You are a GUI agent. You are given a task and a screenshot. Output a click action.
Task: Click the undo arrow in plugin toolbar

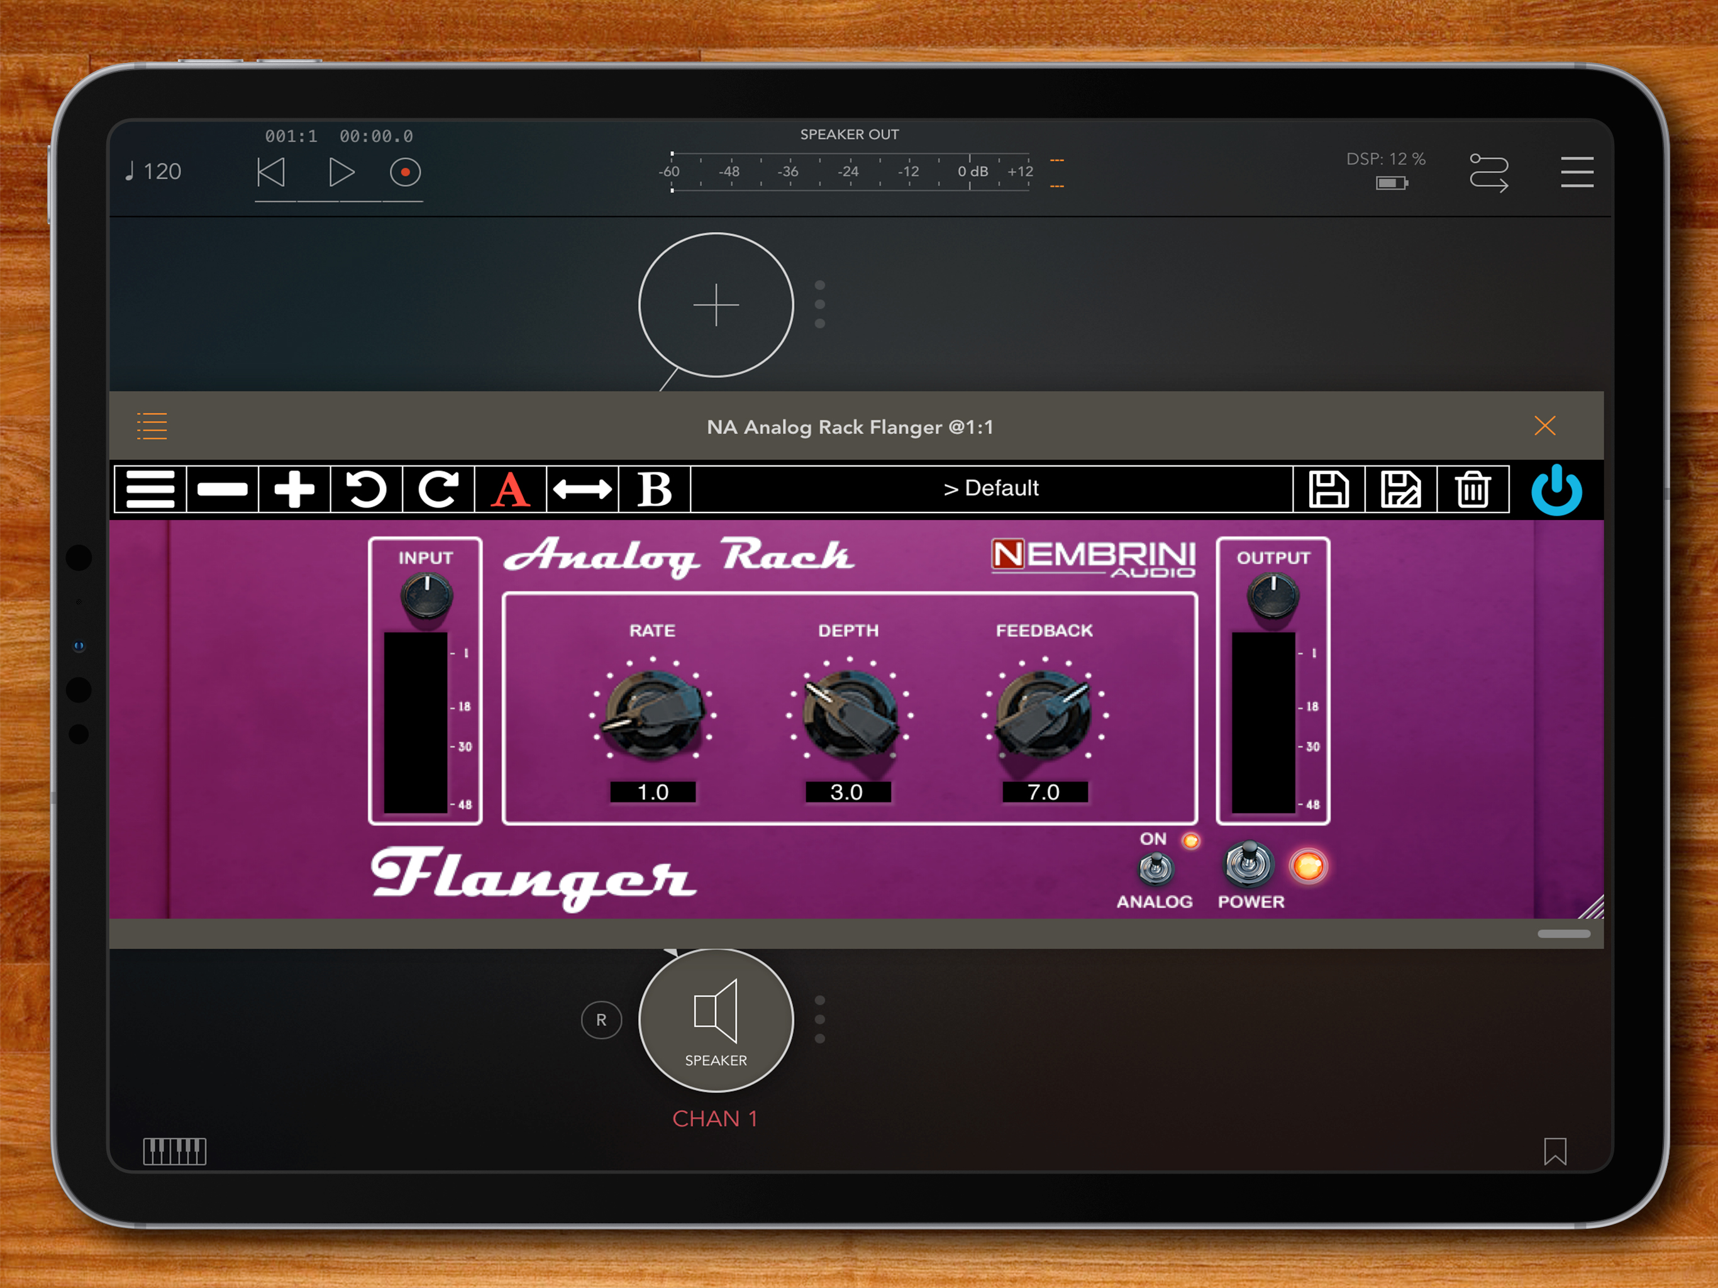(366, 489)
